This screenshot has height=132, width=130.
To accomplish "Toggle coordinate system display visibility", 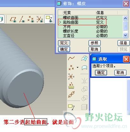I will point(40,19).
